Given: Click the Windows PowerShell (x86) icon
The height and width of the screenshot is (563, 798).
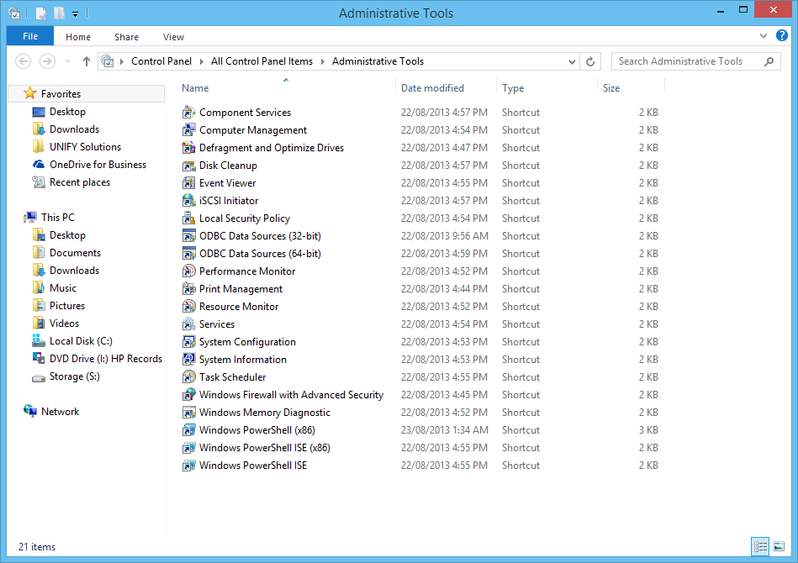Looking at the screenshot, I should pos(189,430).
